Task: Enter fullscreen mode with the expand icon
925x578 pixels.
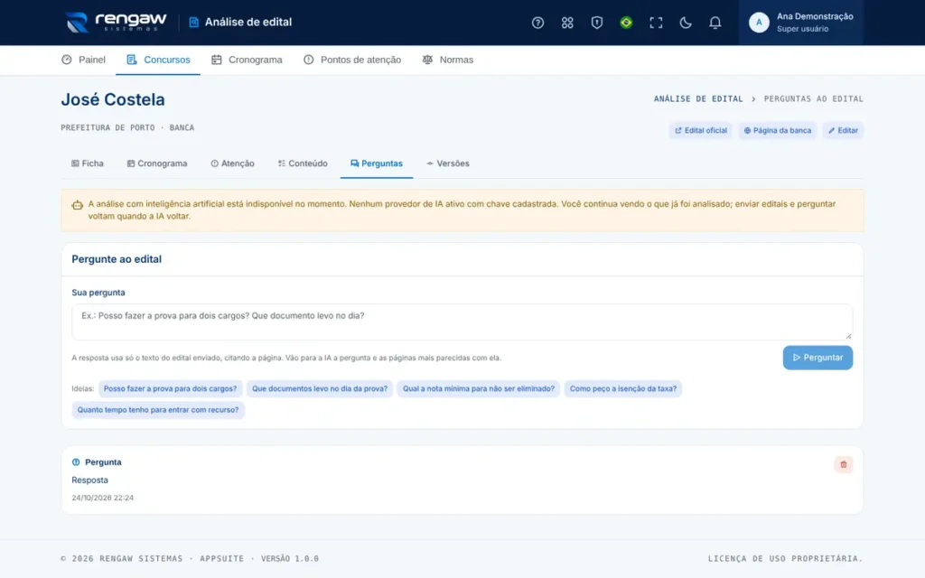Action: point(656,23)
